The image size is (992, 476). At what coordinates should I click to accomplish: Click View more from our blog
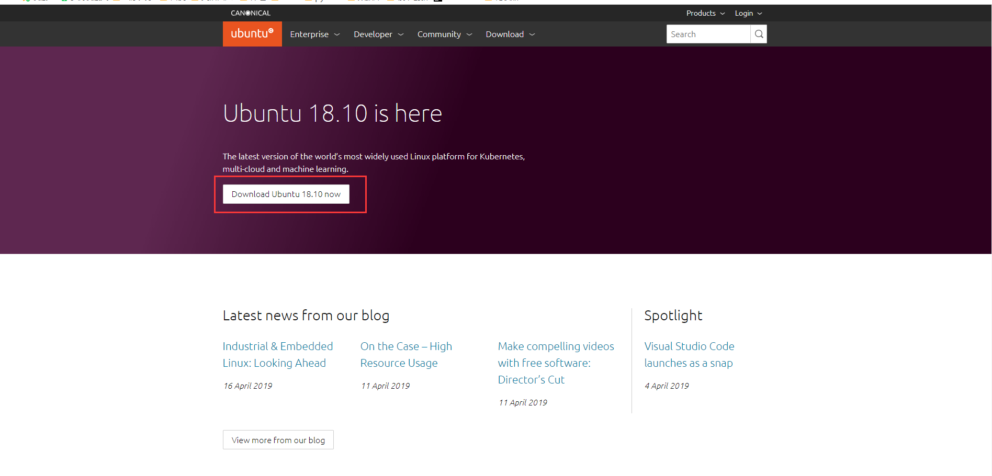tap(278, 440)
